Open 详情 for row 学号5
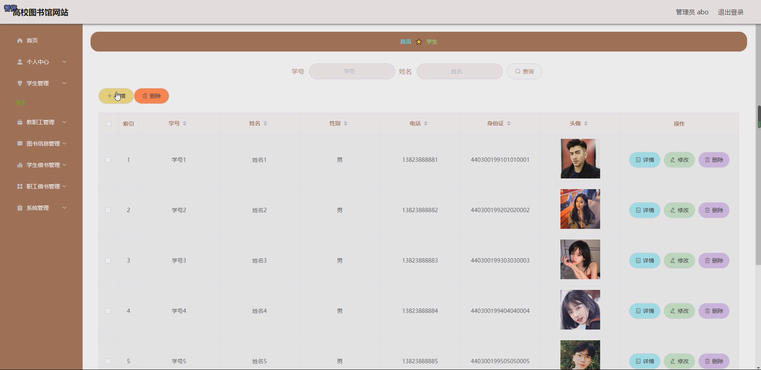Viewport: 761px width, 370px height. (645, 361)
